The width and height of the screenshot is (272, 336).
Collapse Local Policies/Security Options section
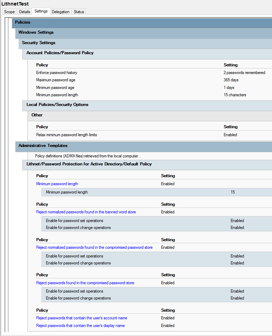(147, 106)
